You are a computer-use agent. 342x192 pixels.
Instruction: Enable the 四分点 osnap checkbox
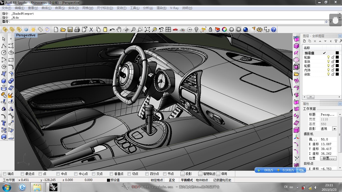click(x=147, y=174)
